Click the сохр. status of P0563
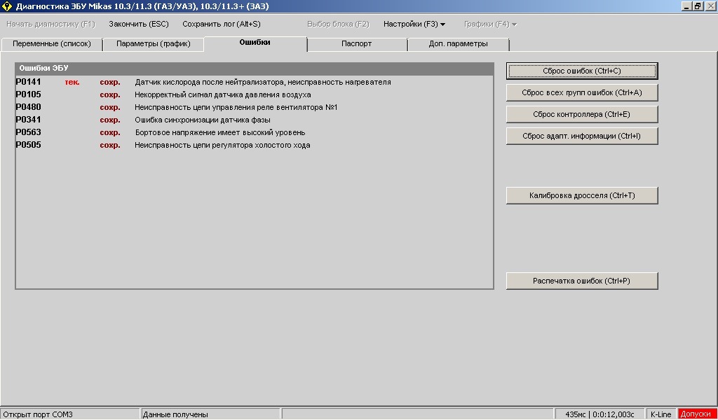 (x=110, y=132)
